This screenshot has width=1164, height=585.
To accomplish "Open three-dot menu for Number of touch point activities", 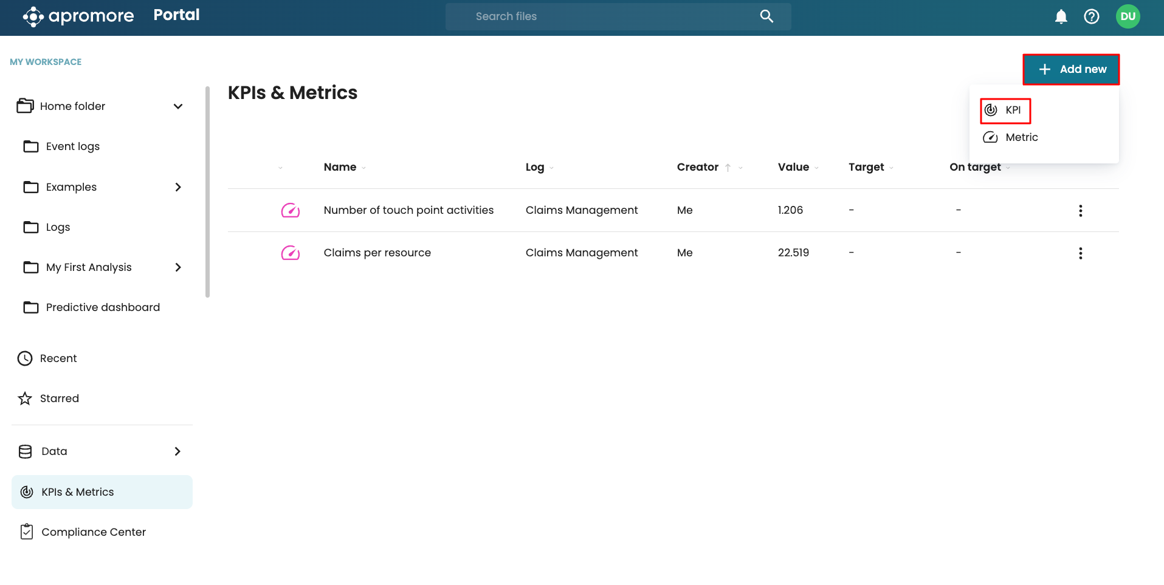I will 1080,211.
